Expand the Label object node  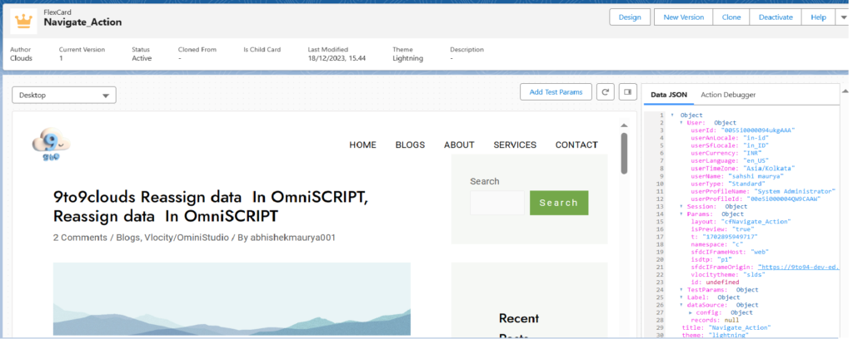[x=681, y=297]
